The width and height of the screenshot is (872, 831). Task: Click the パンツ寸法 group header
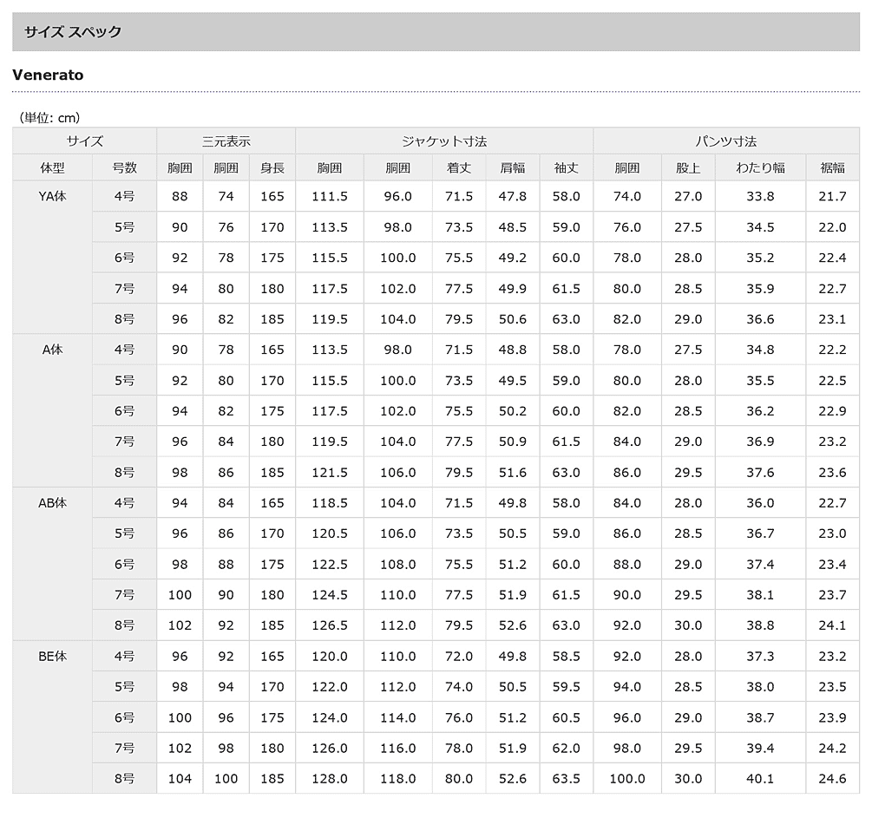coord(725,141)
